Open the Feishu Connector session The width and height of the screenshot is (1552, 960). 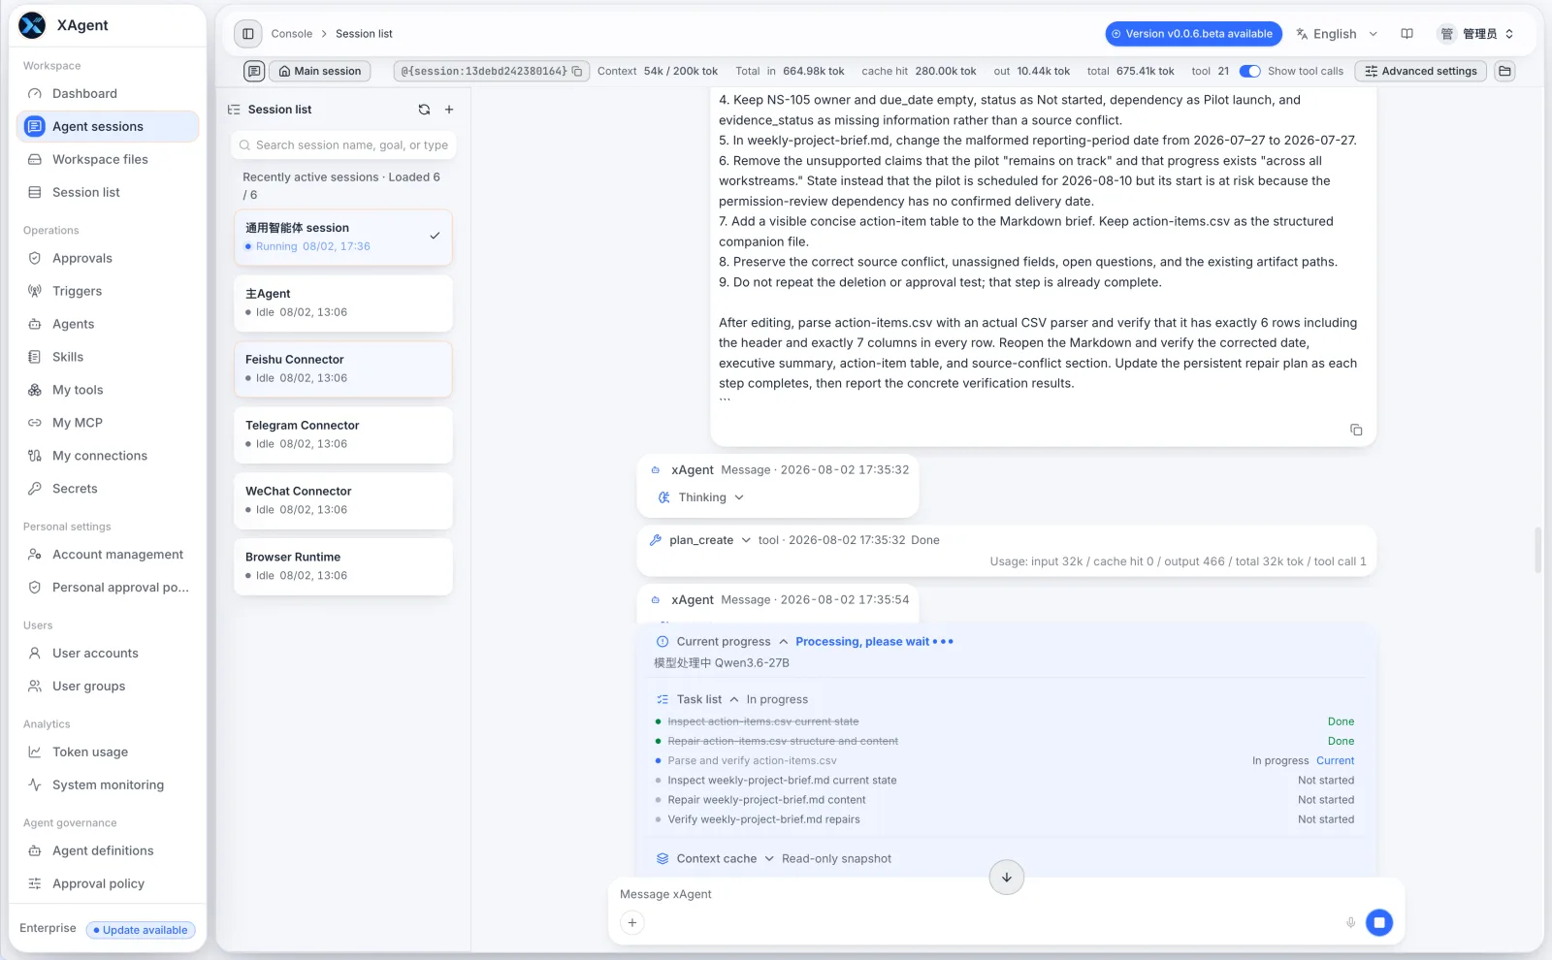point(343,369)
